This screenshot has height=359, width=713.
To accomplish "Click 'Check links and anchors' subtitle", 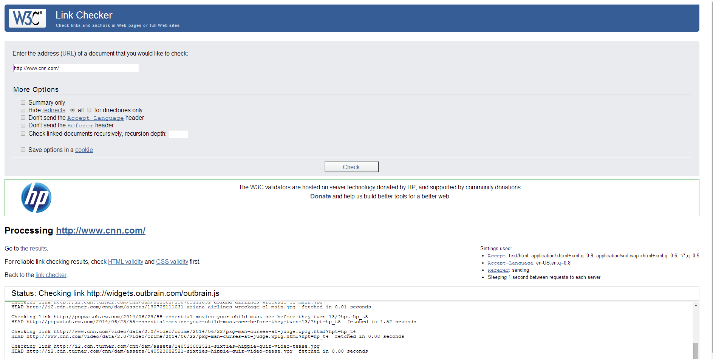I will [x=118, y=26].
